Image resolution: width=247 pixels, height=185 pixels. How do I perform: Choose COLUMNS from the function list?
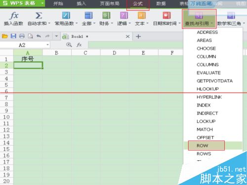[x=213, y=65]
